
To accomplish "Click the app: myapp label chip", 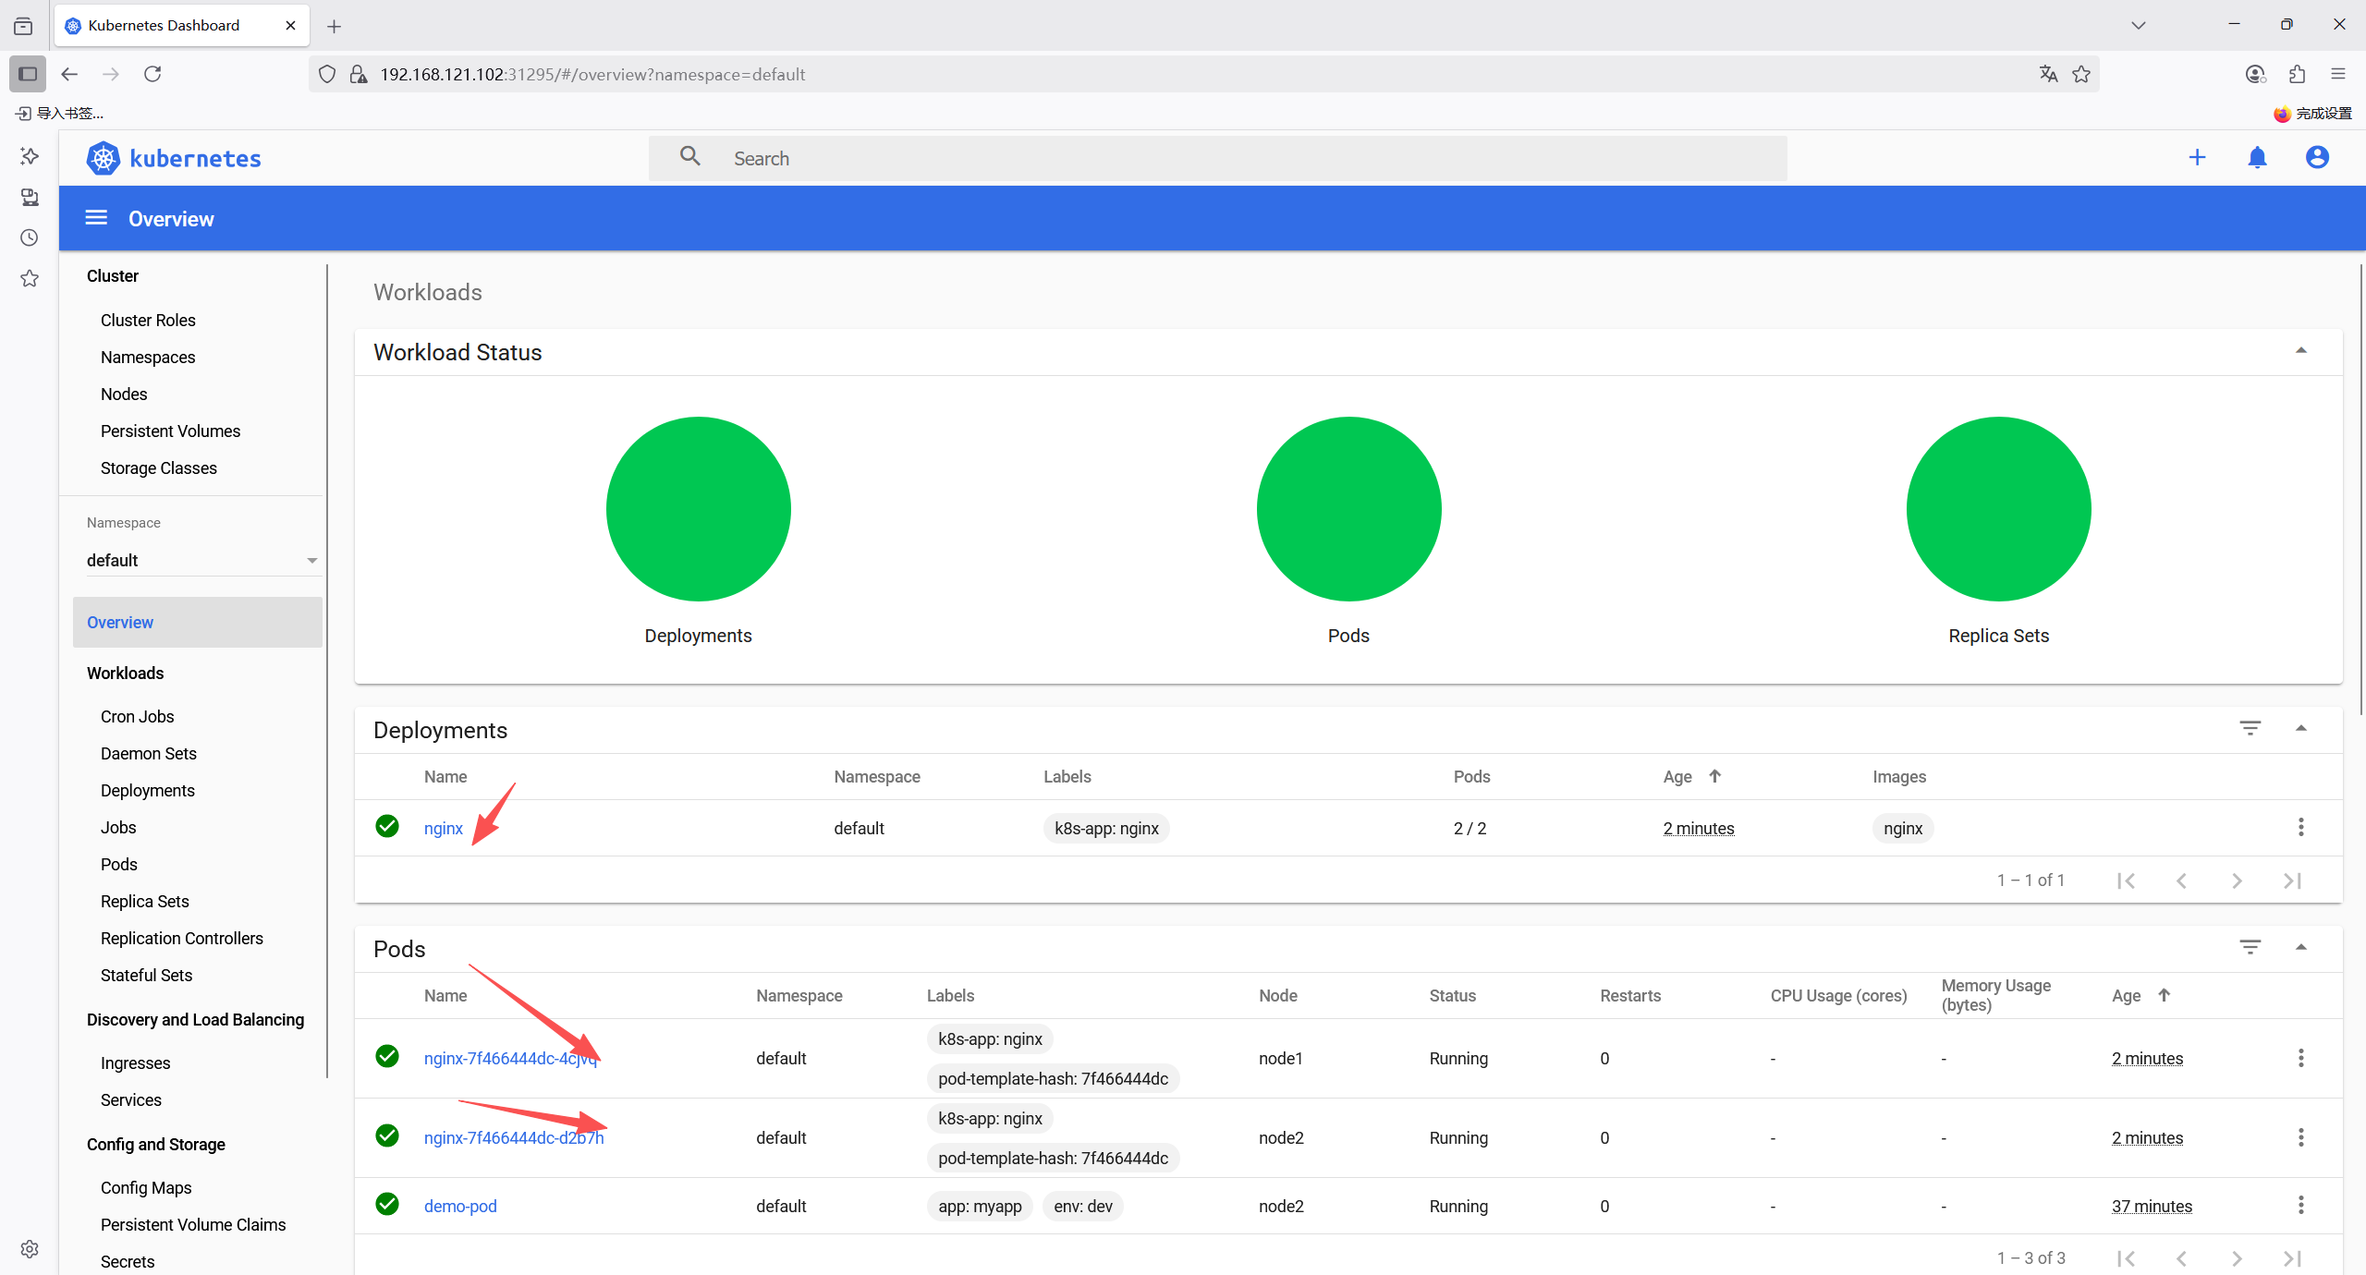I will 980,1206.
